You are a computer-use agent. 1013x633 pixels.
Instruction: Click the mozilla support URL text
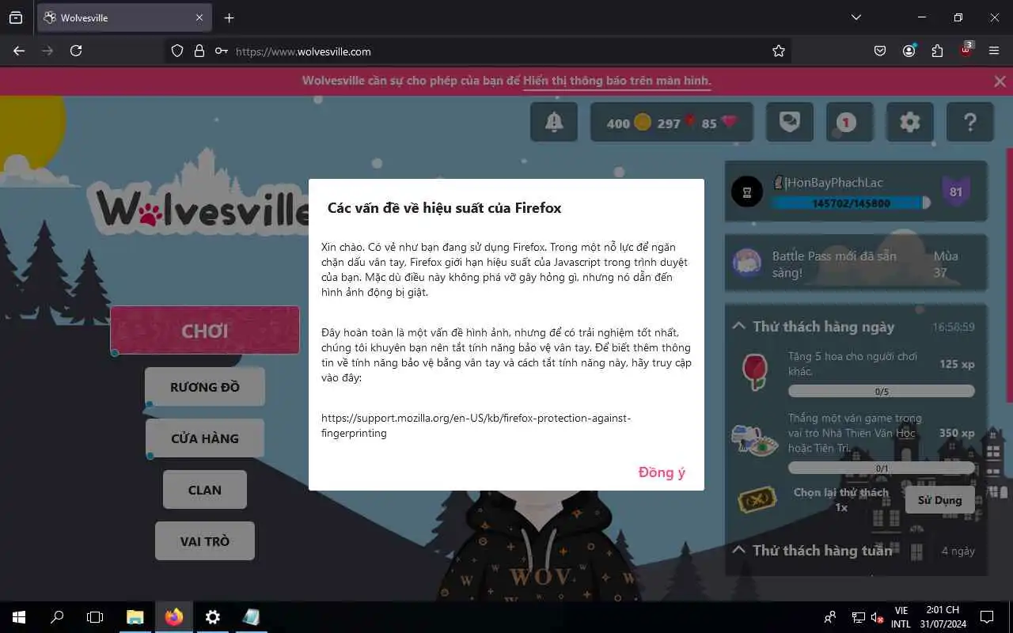click(476, 426)
